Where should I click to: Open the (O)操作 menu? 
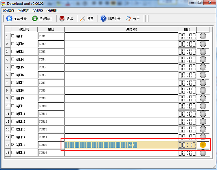coord(9,11)
